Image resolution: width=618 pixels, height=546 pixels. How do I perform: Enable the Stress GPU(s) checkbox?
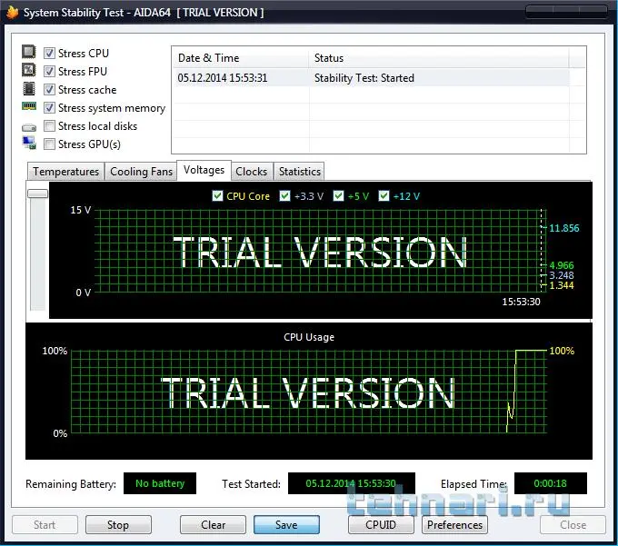[49, 144]
